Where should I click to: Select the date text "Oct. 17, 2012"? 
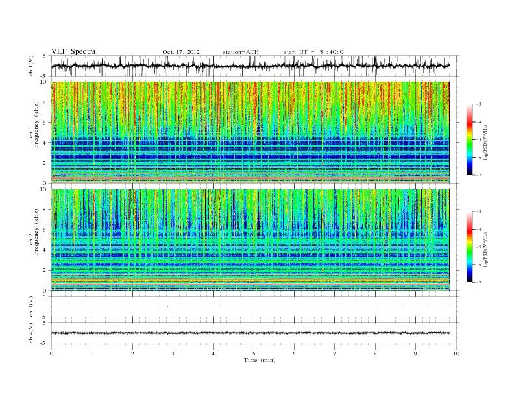click(181, 52)
